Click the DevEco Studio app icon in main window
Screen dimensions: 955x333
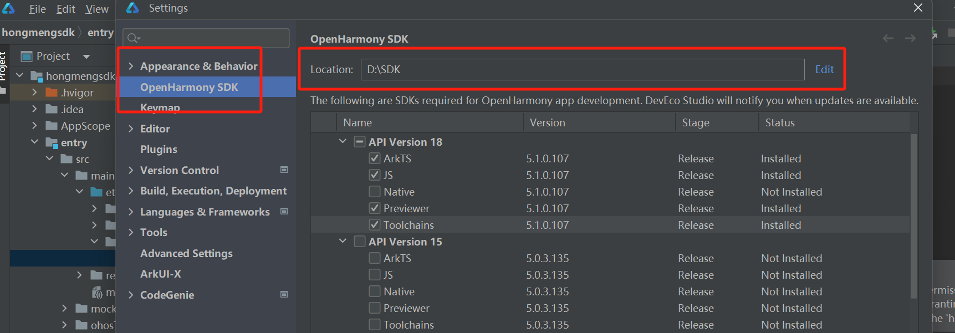(x=9, y=8)
